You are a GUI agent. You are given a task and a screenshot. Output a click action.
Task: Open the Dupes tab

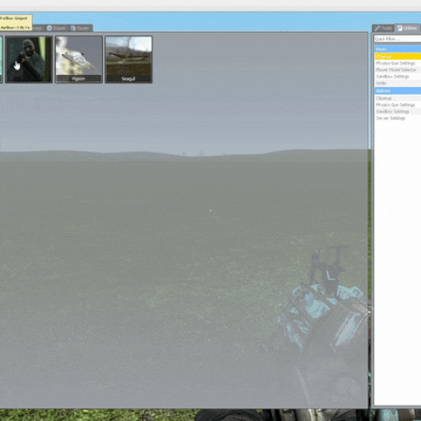[x=56, y=28]
